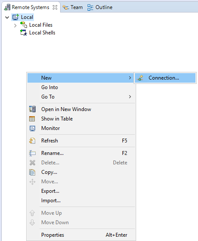Expand the Local Files node

pos(15,25)
